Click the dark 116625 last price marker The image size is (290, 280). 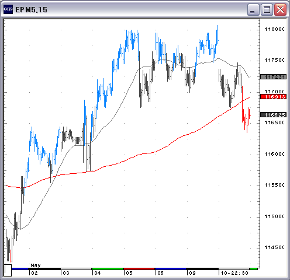tap(273, 115)
